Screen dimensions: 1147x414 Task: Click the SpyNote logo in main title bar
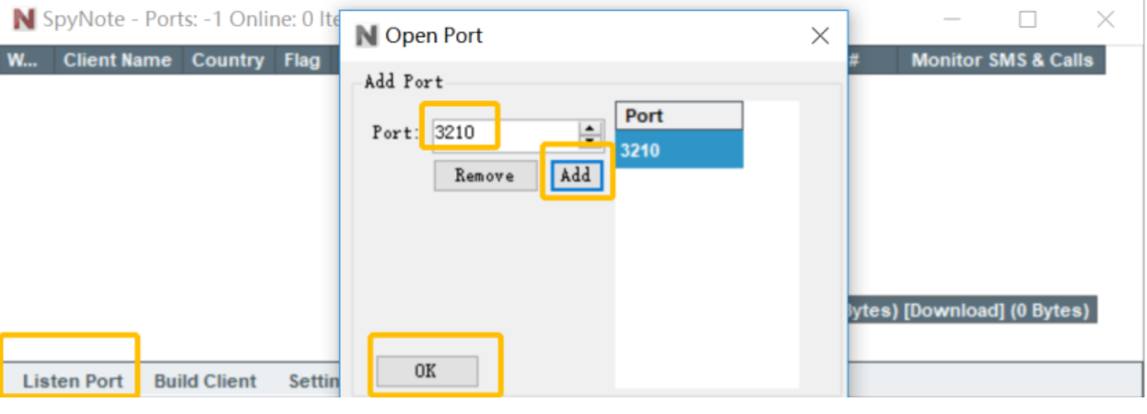24,19
